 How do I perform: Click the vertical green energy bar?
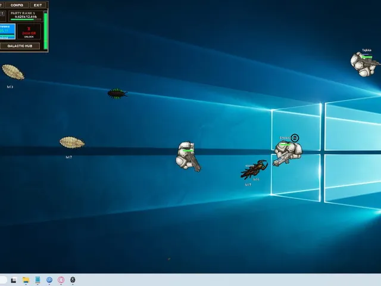[45, 30]
